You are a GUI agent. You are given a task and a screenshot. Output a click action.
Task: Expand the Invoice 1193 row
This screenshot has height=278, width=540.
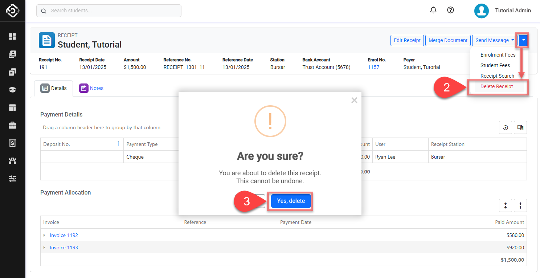click(x=44, y=248)
